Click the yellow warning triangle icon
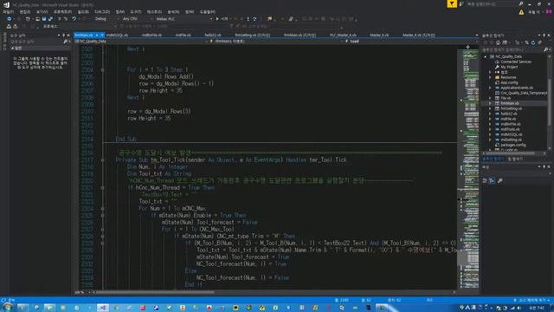 (x=521, y=12)
